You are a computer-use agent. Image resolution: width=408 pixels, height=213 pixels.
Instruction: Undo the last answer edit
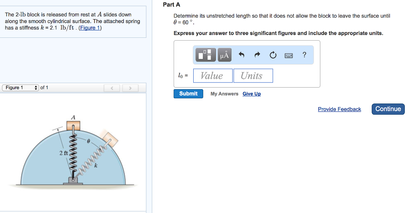point(241,55)
